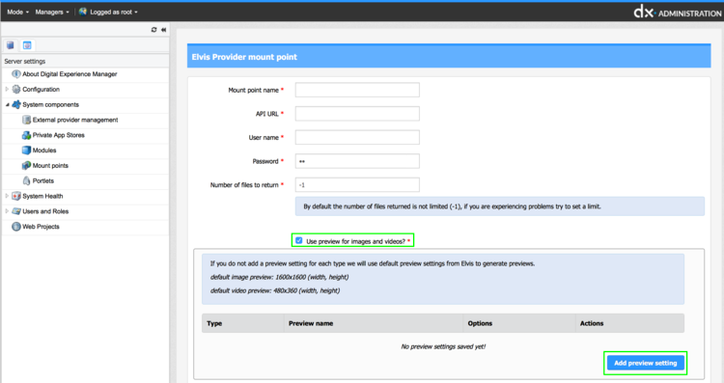Click the Mount points icon
The image size is (724, 383).
coord(26,165)
